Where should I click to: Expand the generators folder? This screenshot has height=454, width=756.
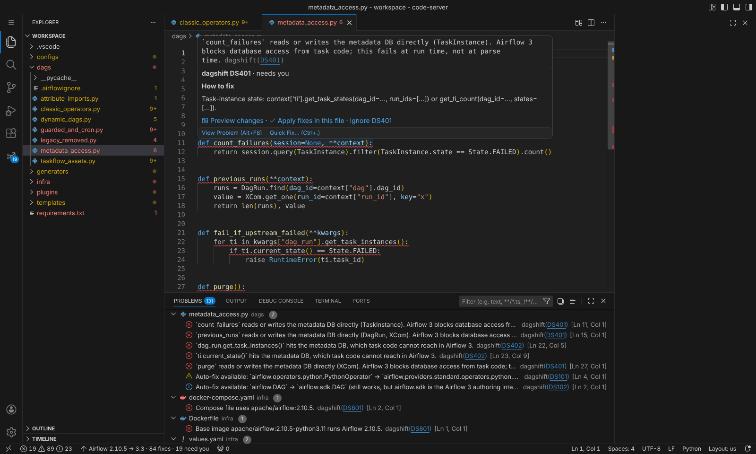93,171
